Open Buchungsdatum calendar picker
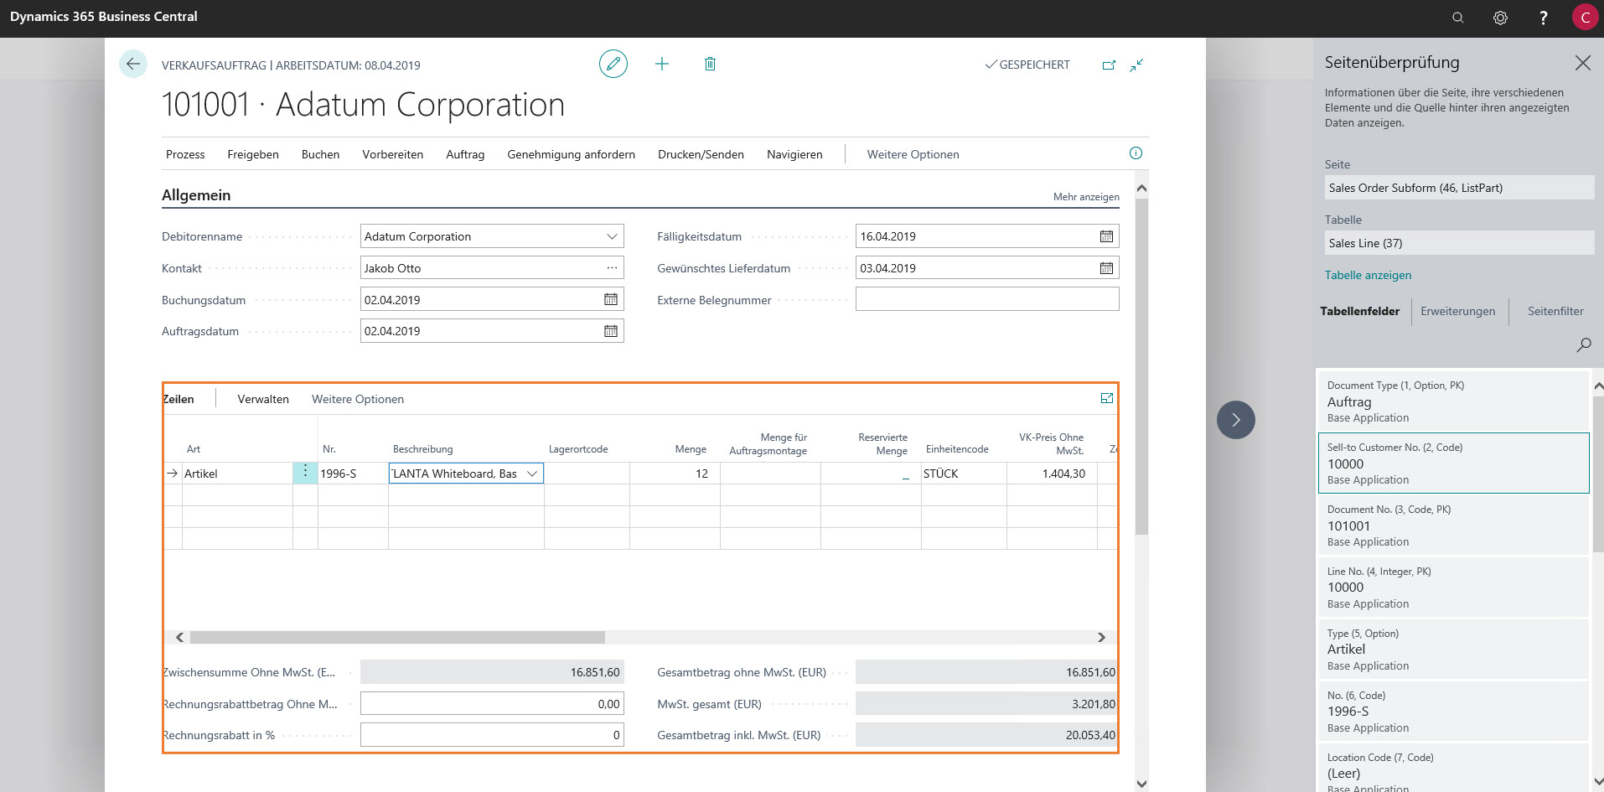This screenshot has width=1604, height=792. pyautogui.click(x=611, y=299)
